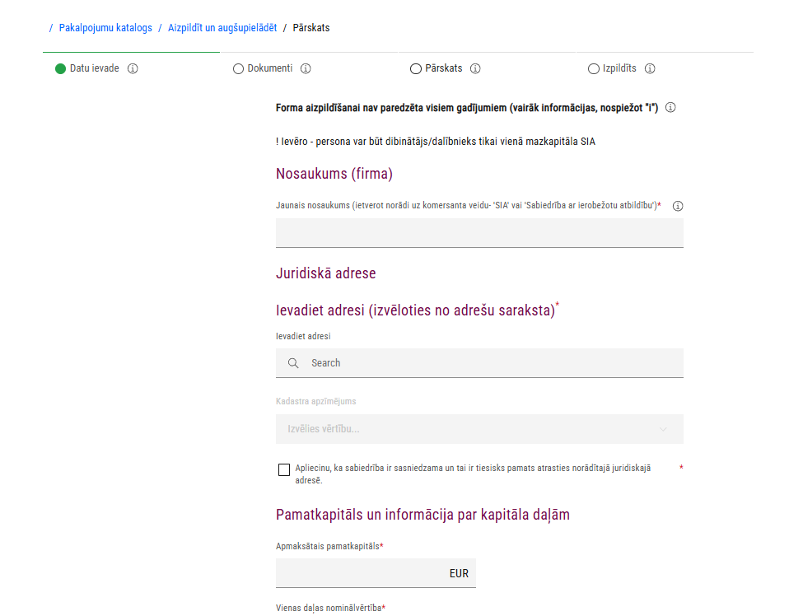Select the Izpildīts step radio circle
This screenshot has width=803, height=616.
point(594,69)
